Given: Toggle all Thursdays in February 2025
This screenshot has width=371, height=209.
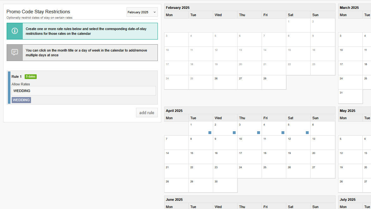Looking at the screenshot, I should point(249,15).
